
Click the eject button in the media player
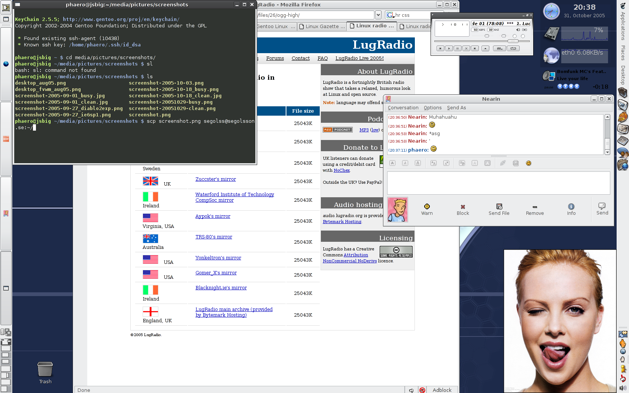coord(485,48)
